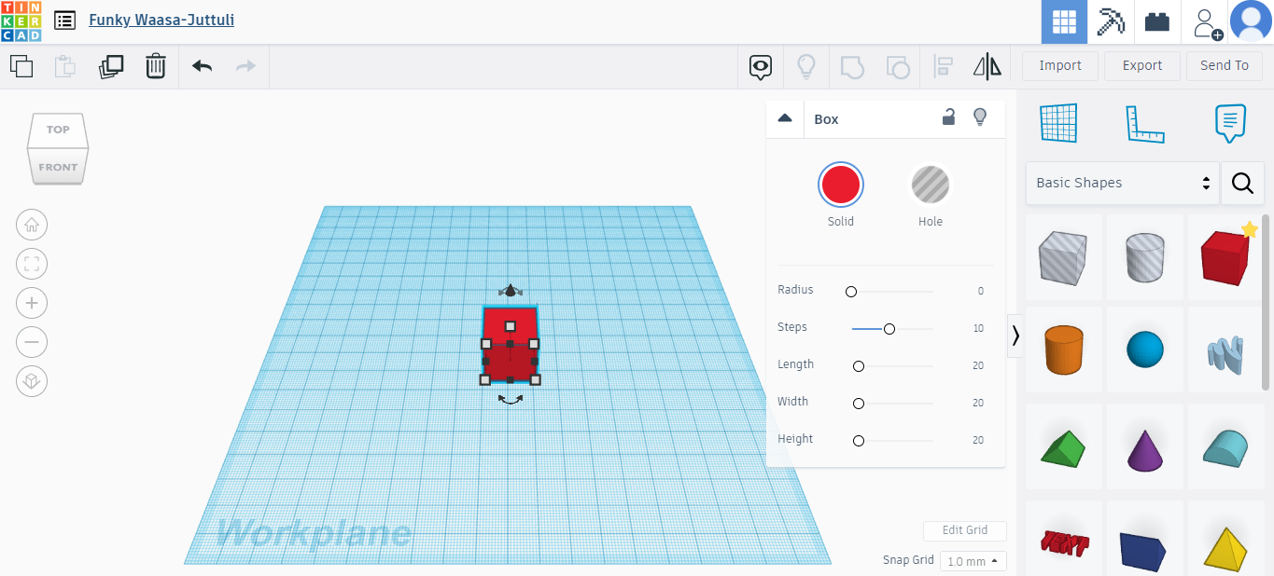
Task: Click the Steps value 10
Action: pyautogui.click(x=978, y=329)
